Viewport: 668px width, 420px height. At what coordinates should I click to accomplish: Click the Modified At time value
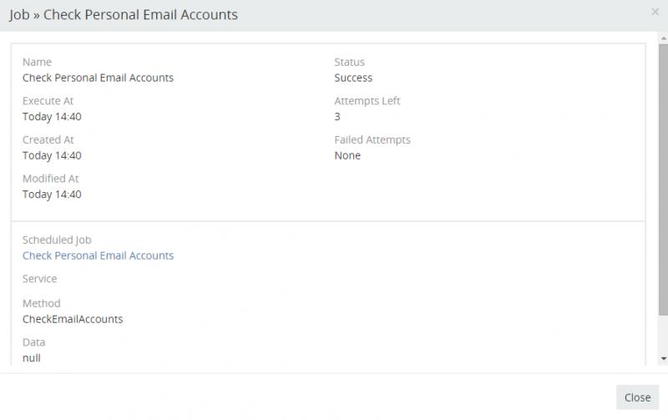[52, 195]
